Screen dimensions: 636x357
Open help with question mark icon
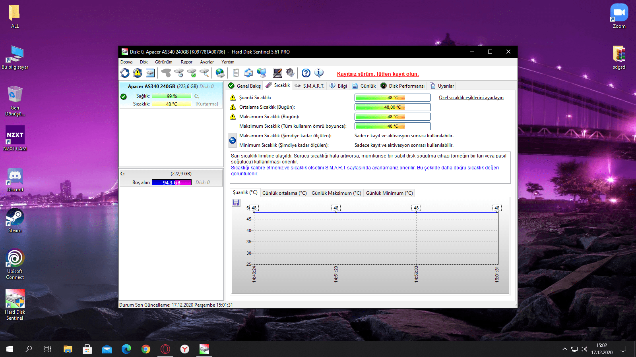(x=306, y=73)
